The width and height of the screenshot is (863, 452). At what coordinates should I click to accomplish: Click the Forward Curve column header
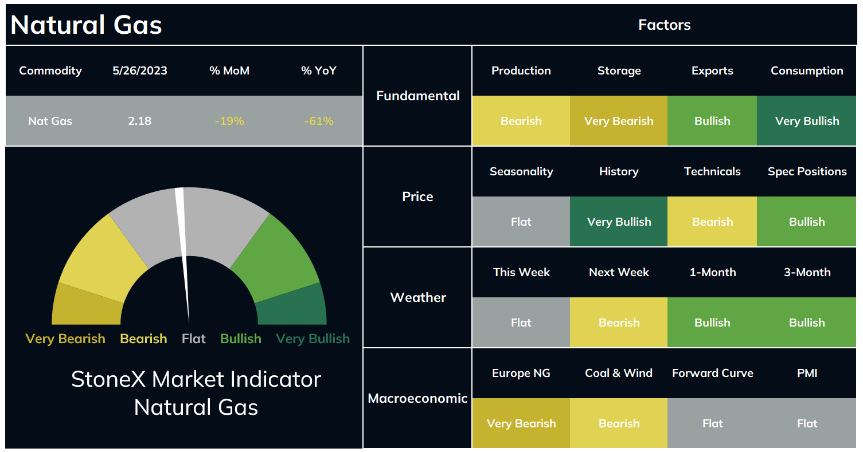tap(712, 373)
